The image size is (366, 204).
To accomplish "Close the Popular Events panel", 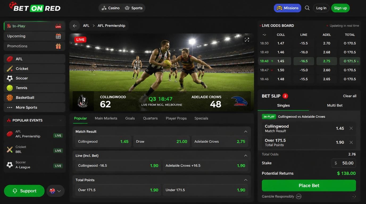I will pyautogui.click(x=61, y=120).
